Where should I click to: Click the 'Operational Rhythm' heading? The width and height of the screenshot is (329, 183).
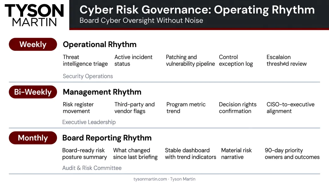[100, 45]
